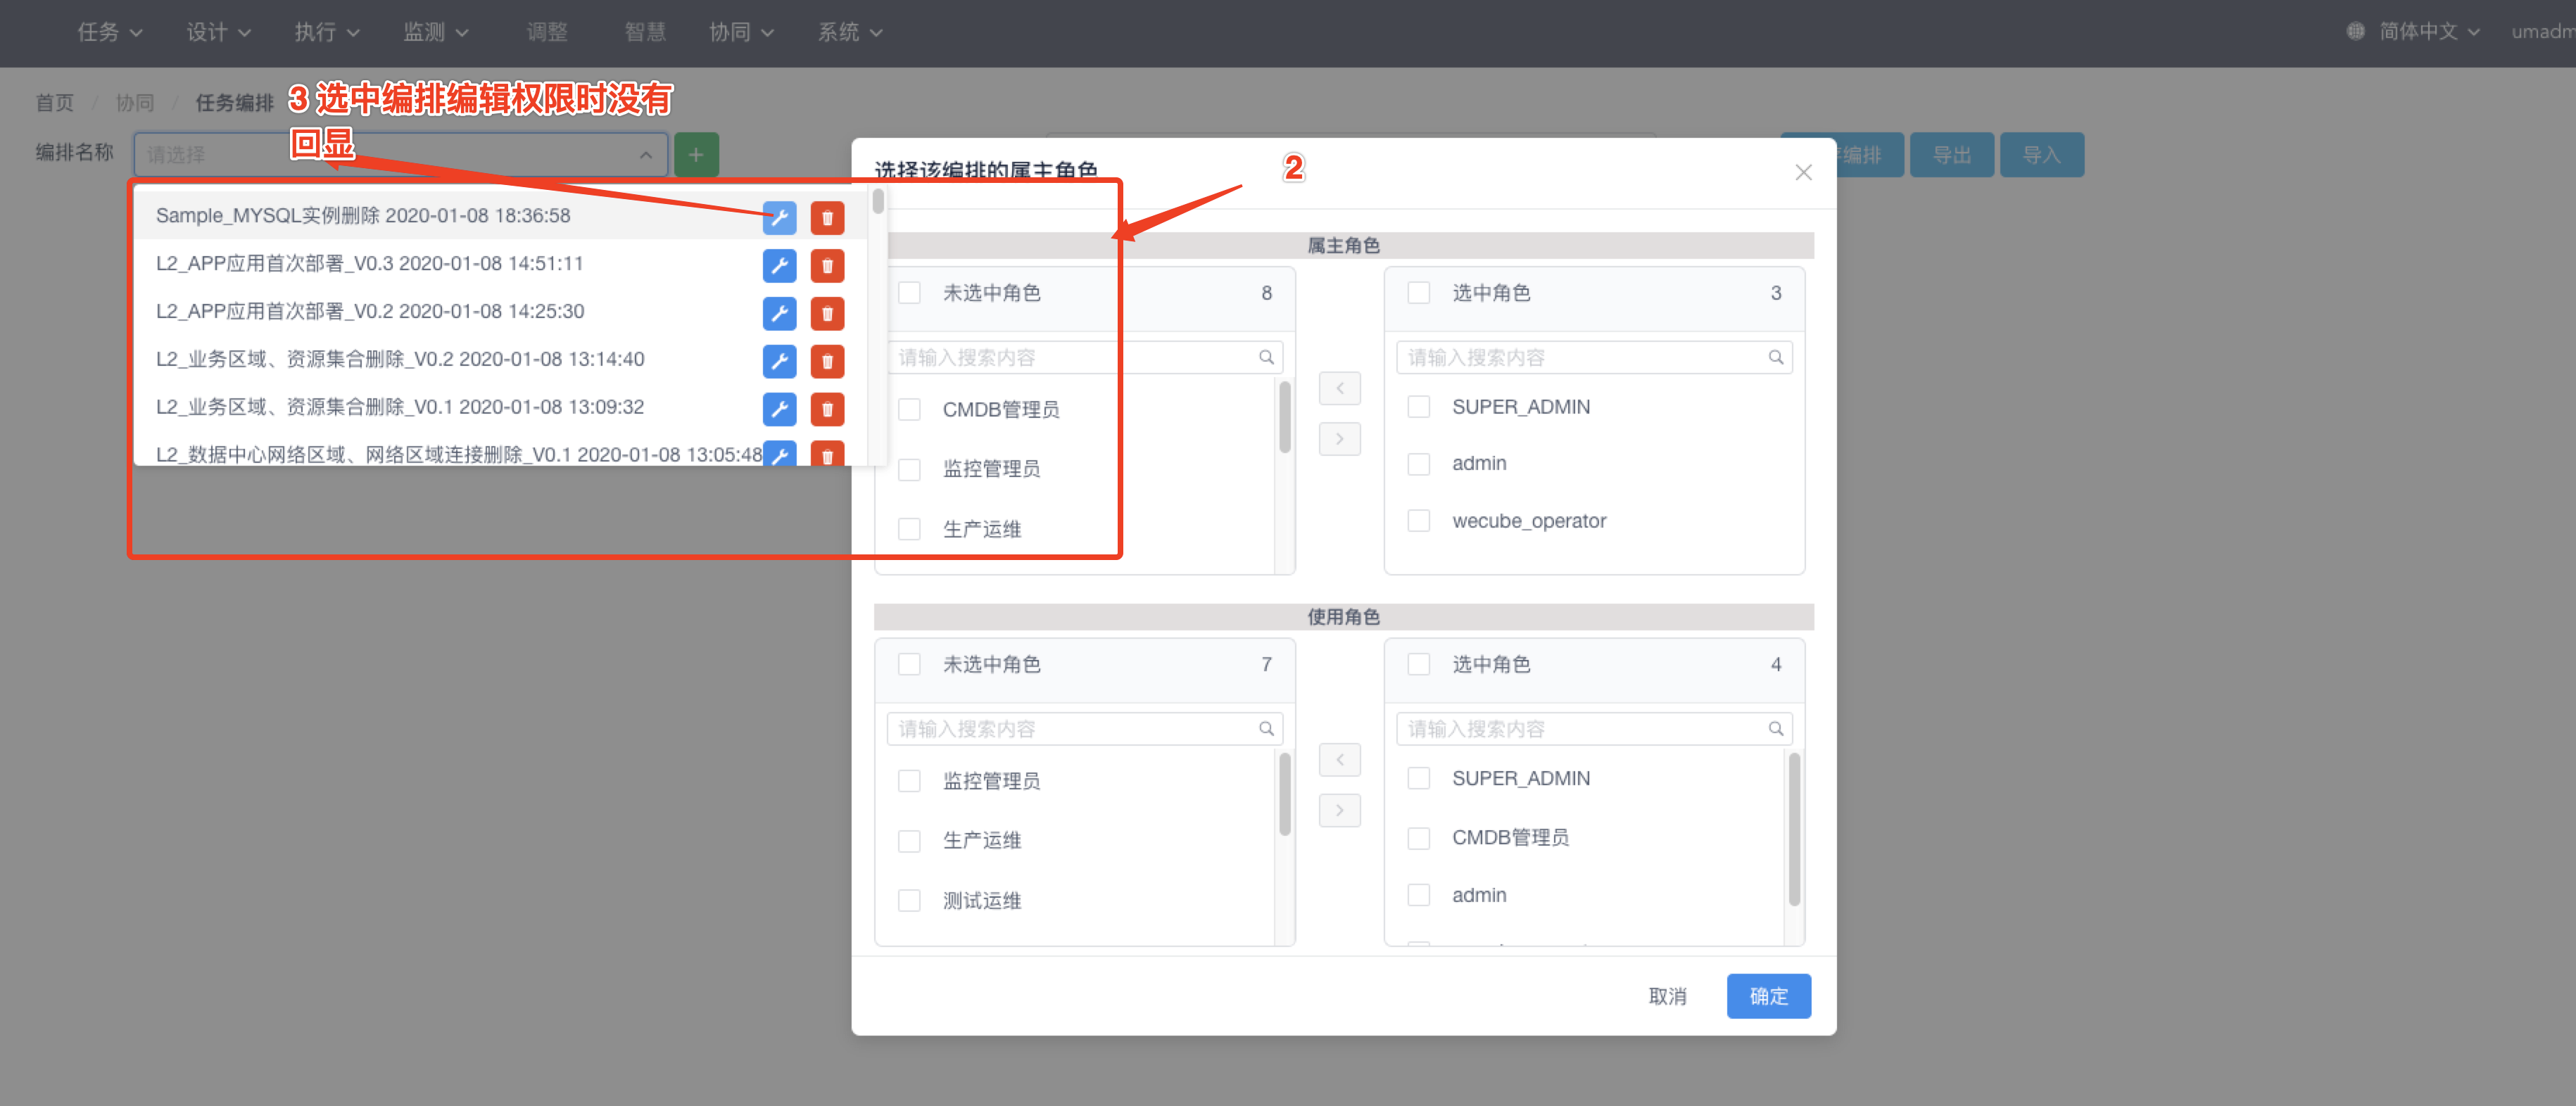Delete L2_业务区域、资源集合删除_V0.2 entry
The width and height of the screenshot is (2576, 1106).
pyautogui.click(x=827, y=361)
